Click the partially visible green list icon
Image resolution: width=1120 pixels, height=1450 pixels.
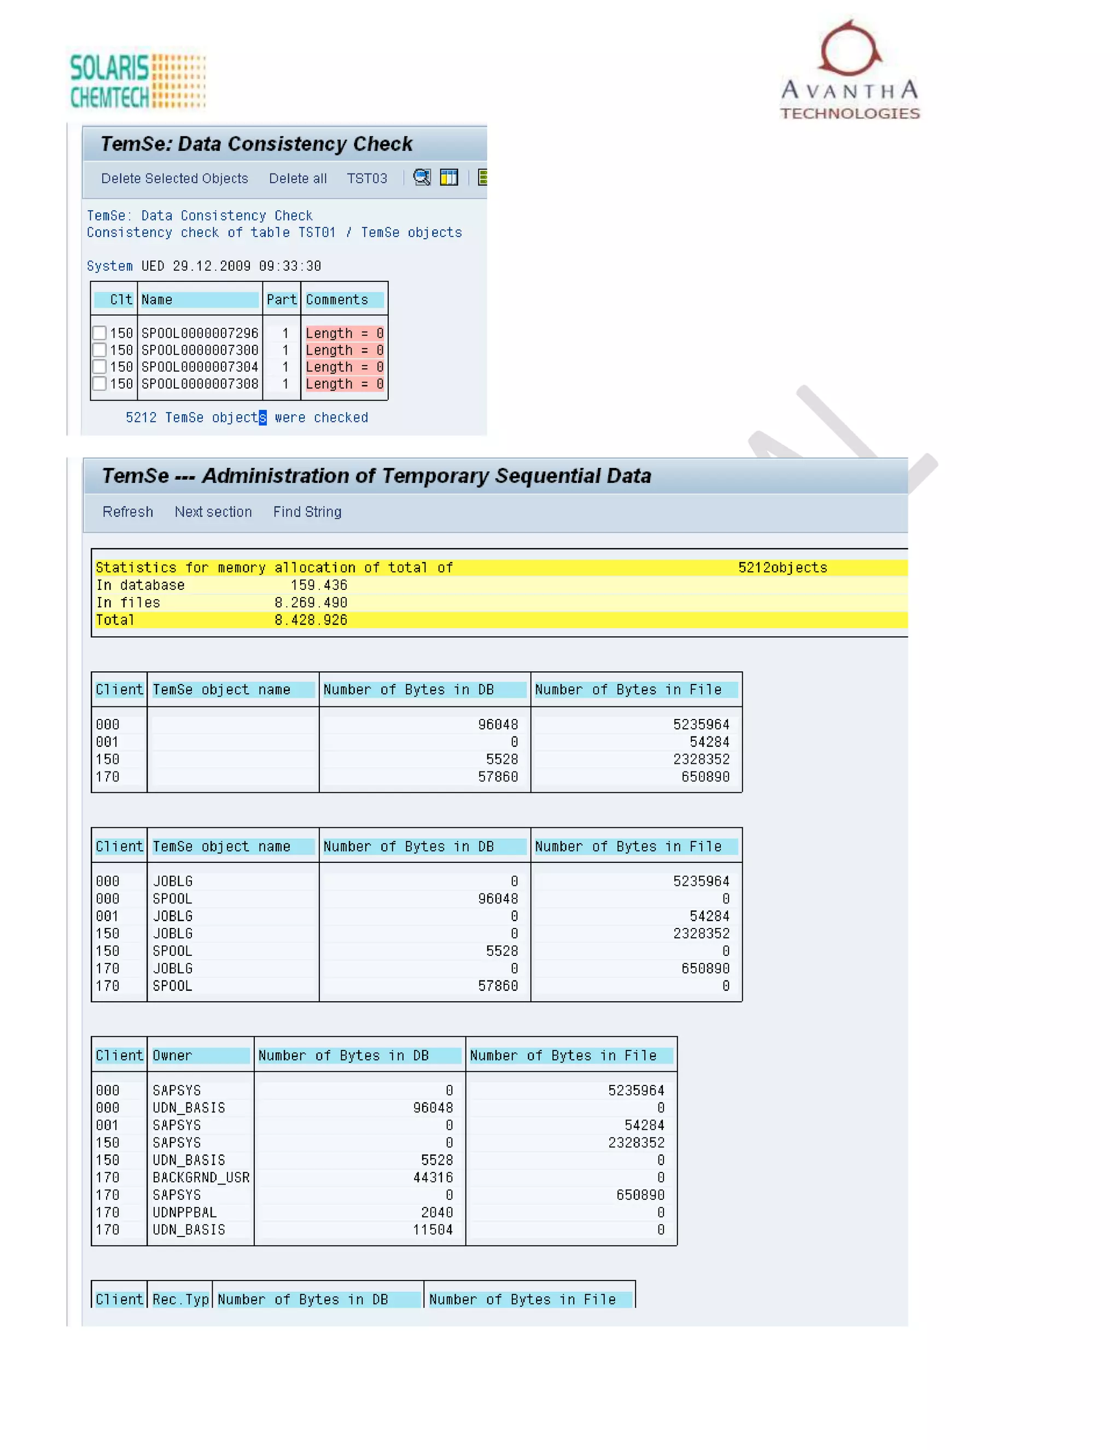pyautogui.click(x=482, y=177)
